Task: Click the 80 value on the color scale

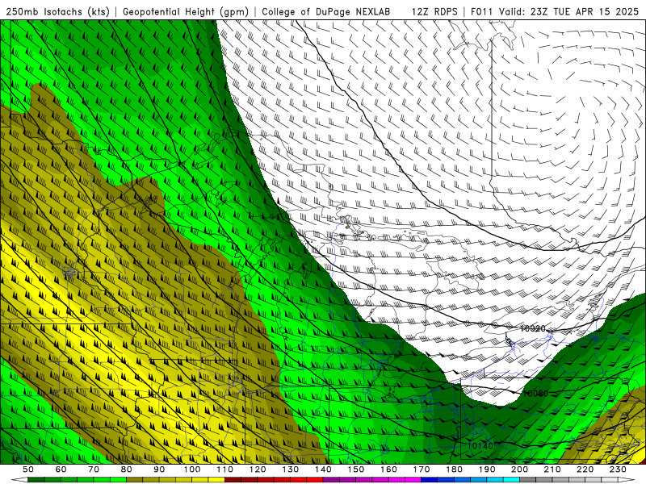Action: pos(127,469)
